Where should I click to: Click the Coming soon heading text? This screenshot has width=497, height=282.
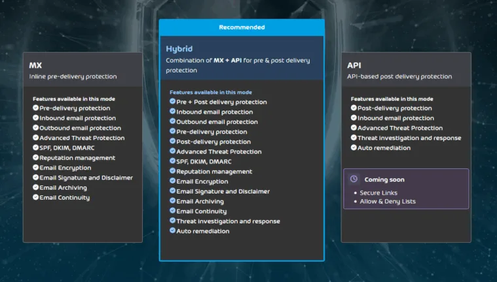(384, 180)
